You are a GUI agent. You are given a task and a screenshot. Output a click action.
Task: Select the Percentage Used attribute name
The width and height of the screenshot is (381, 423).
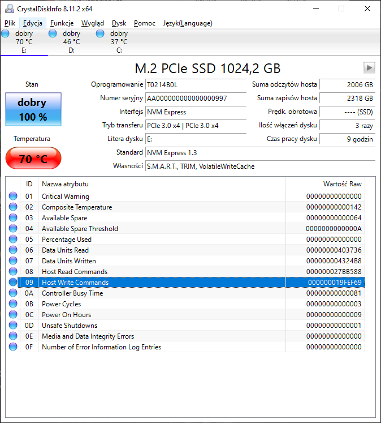coord(67,240)
